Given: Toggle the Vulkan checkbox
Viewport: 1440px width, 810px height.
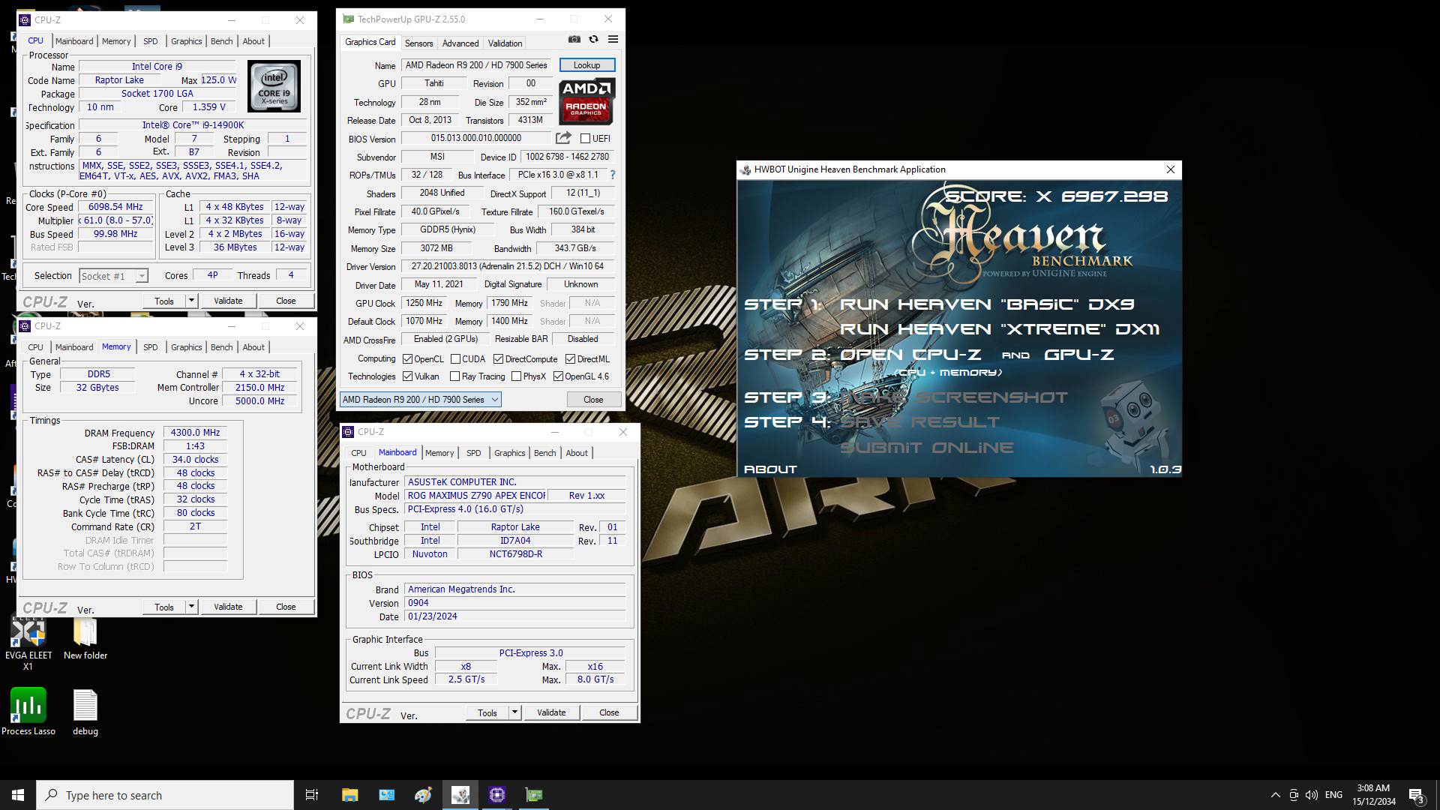Looking at the screenshot, I should (x=408, y=376).
